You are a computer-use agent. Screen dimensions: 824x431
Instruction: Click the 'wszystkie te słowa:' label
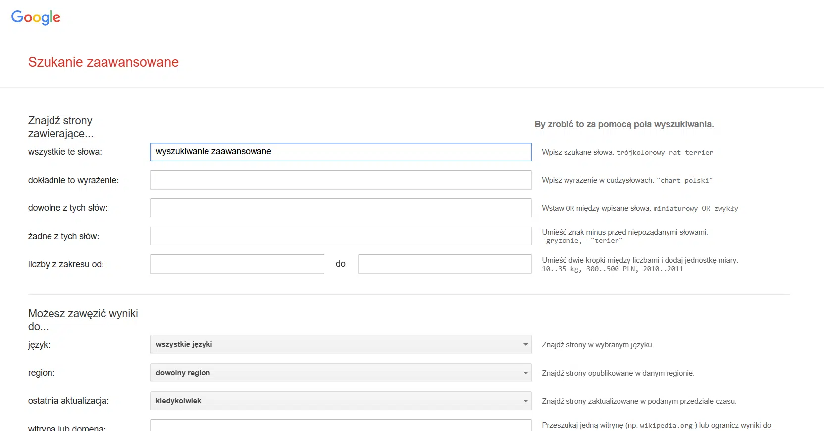tap(65, 152)
